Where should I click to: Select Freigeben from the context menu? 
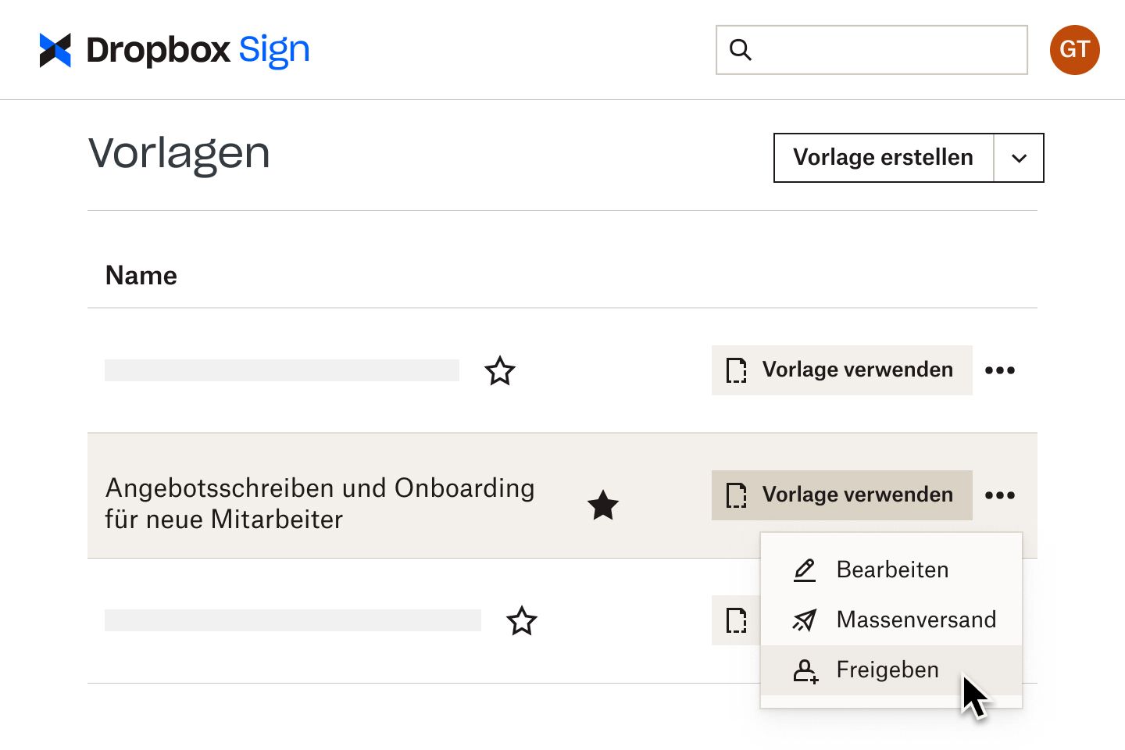coord(891,670)
